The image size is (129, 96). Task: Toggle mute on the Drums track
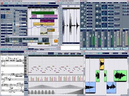pyautogui.click(x=16, y=15)
